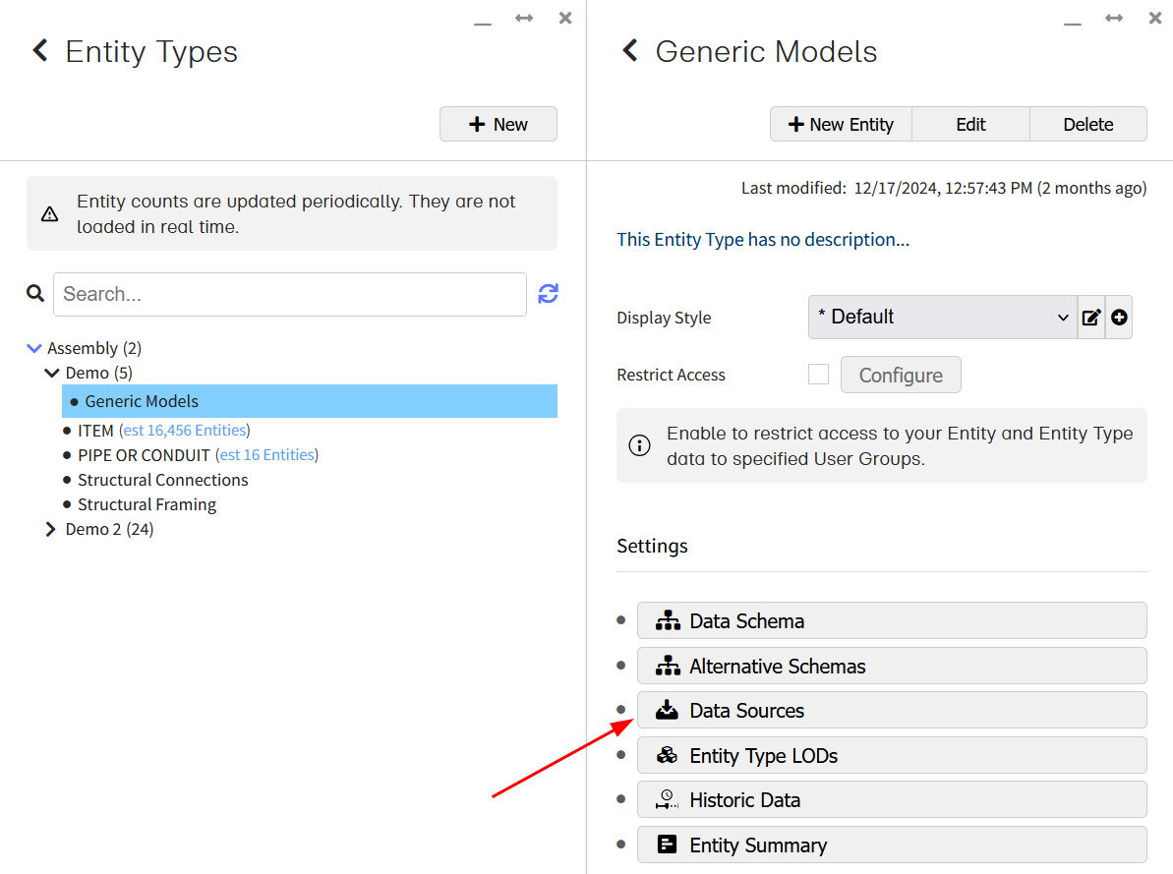The image size is (1173, 874).
Task: Click the edit display style pencil icon
Action: point(1091,318)
